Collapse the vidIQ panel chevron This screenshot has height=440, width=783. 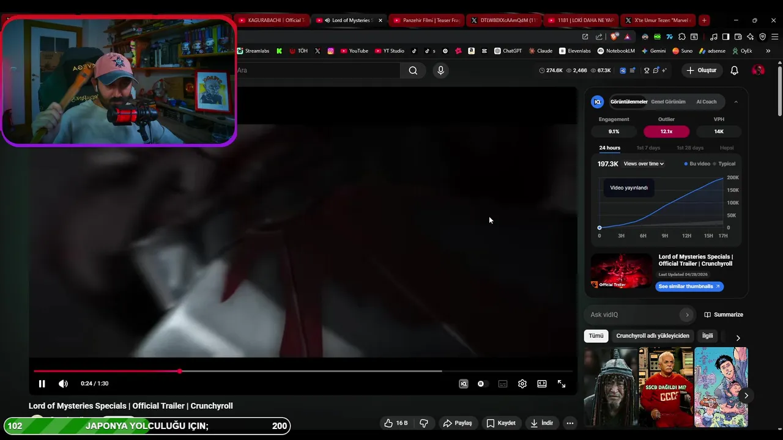click(736, 102)
